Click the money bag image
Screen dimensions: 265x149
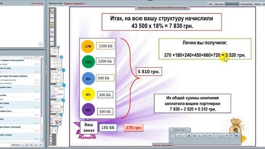236,127
